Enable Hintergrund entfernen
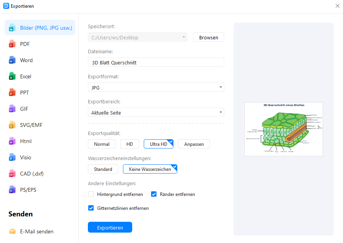 click(91, 194)
